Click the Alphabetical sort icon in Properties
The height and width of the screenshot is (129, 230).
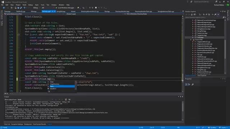[x=189, y=85]
